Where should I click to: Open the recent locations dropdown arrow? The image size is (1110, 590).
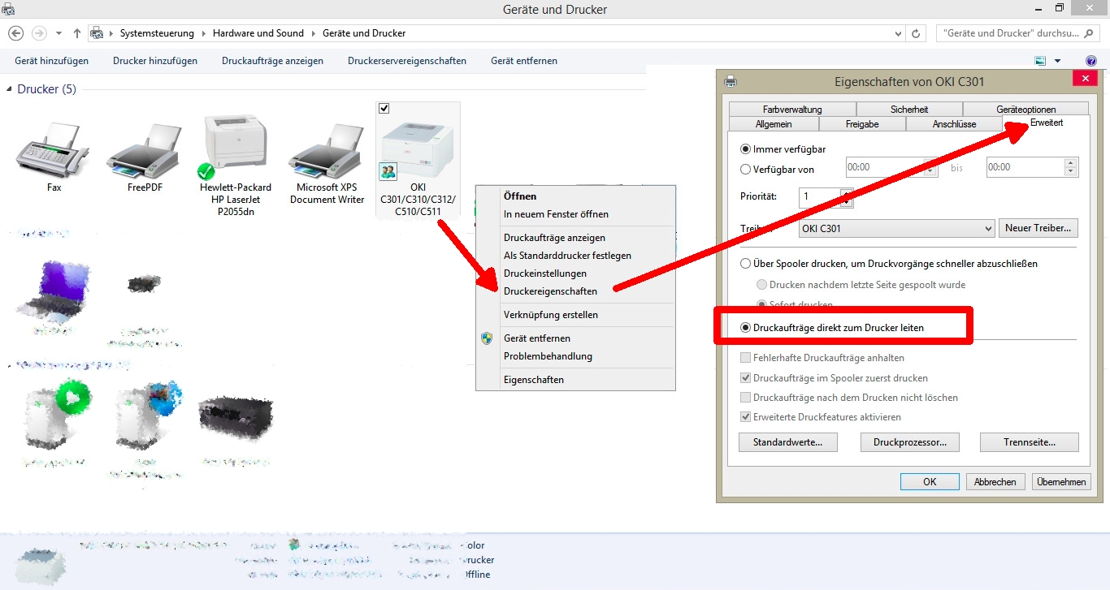coord(59,33)
